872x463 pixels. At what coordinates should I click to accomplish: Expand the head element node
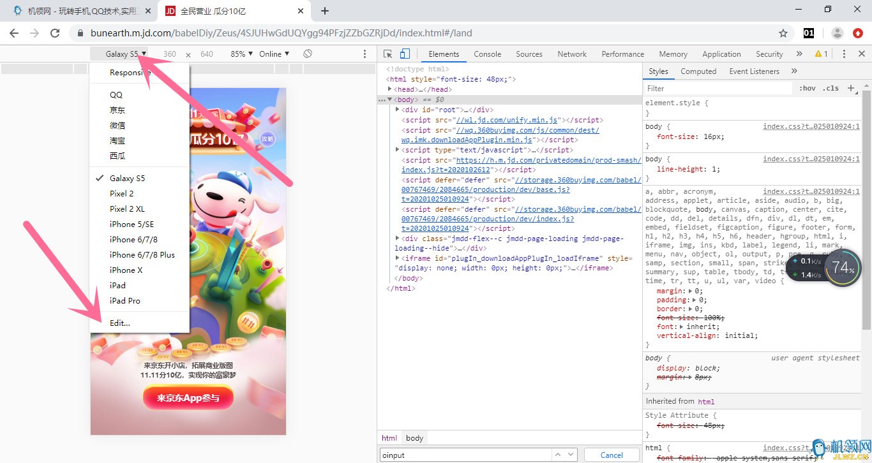(390, 89)
